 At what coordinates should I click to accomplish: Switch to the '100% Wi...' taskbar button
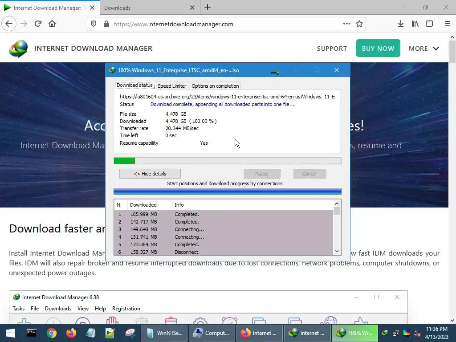click(x=354, y=333)
